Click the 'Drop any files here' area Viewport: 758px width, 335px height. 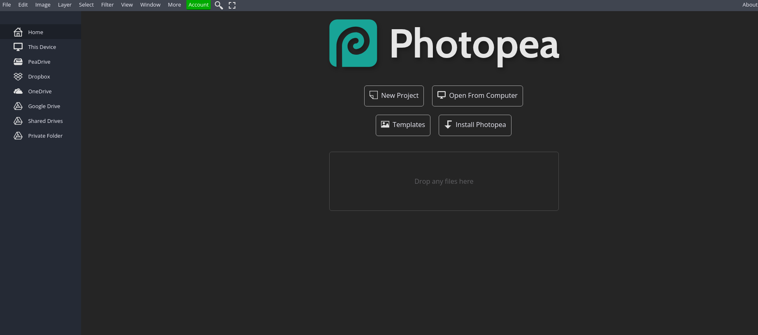click(444, 181)
